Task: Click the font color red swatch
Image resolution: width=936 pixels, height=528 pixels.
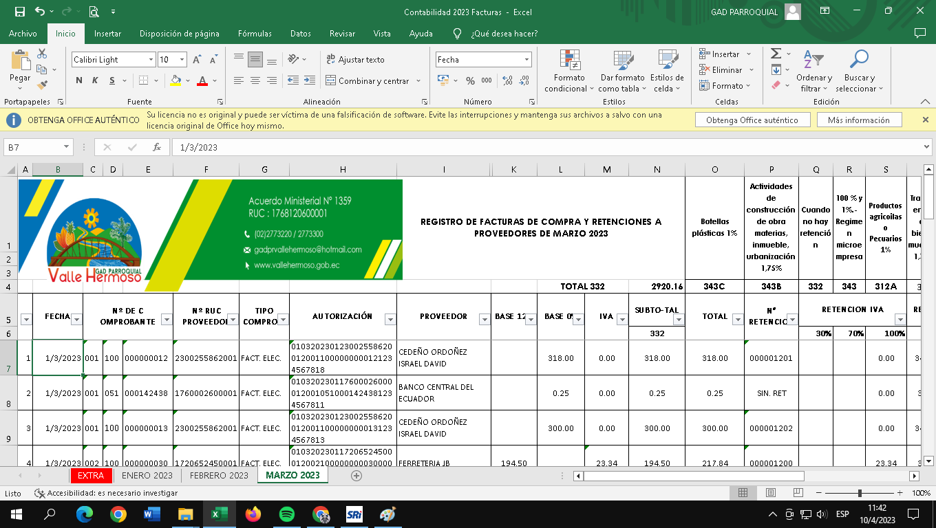Action: click(x=202, y=81)
